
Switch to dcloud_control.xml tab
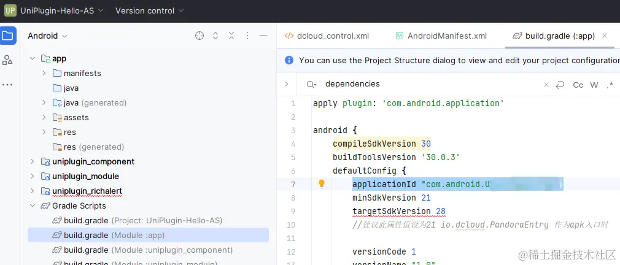(327, 36)
